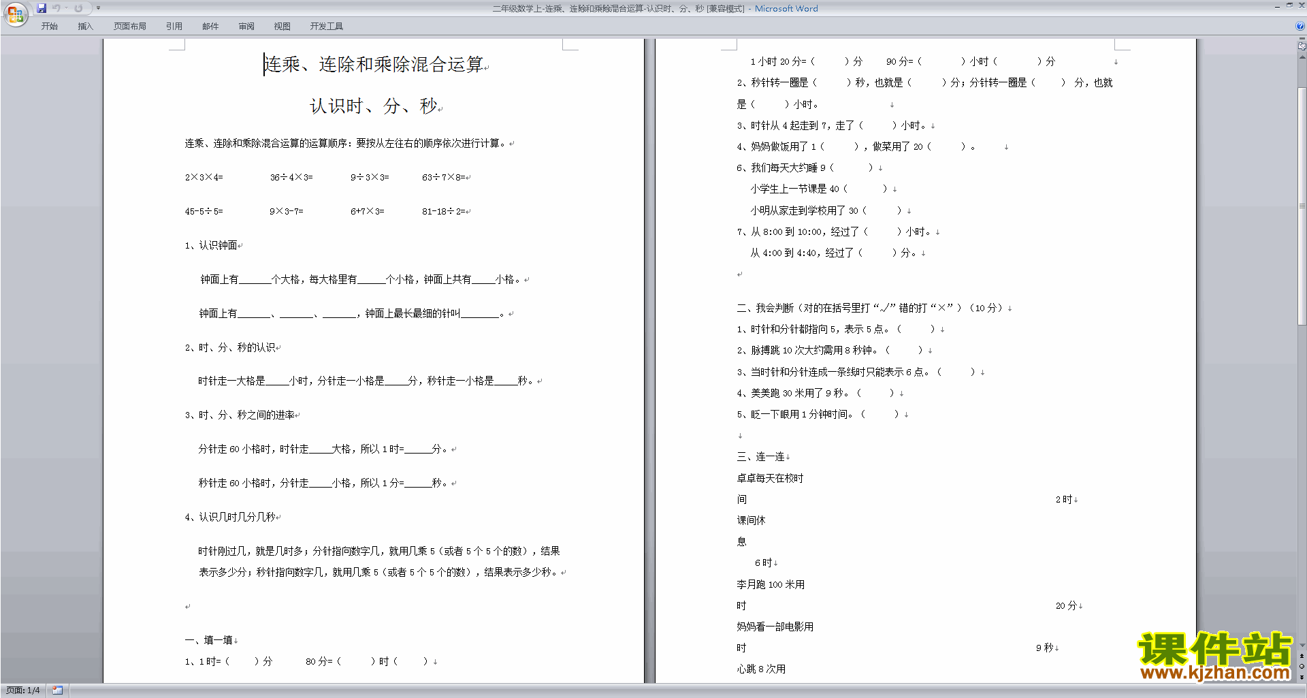
Task: Click the title 连乘、连除和乘除混合运算
Action: 374,65
